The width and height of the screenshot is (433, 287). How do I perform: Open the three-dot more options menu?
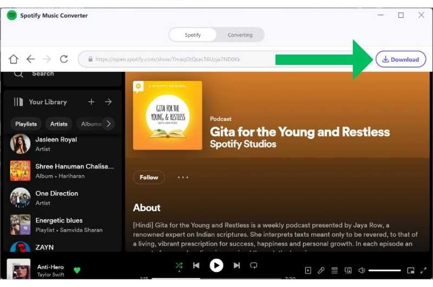click(x=183, y=177)
